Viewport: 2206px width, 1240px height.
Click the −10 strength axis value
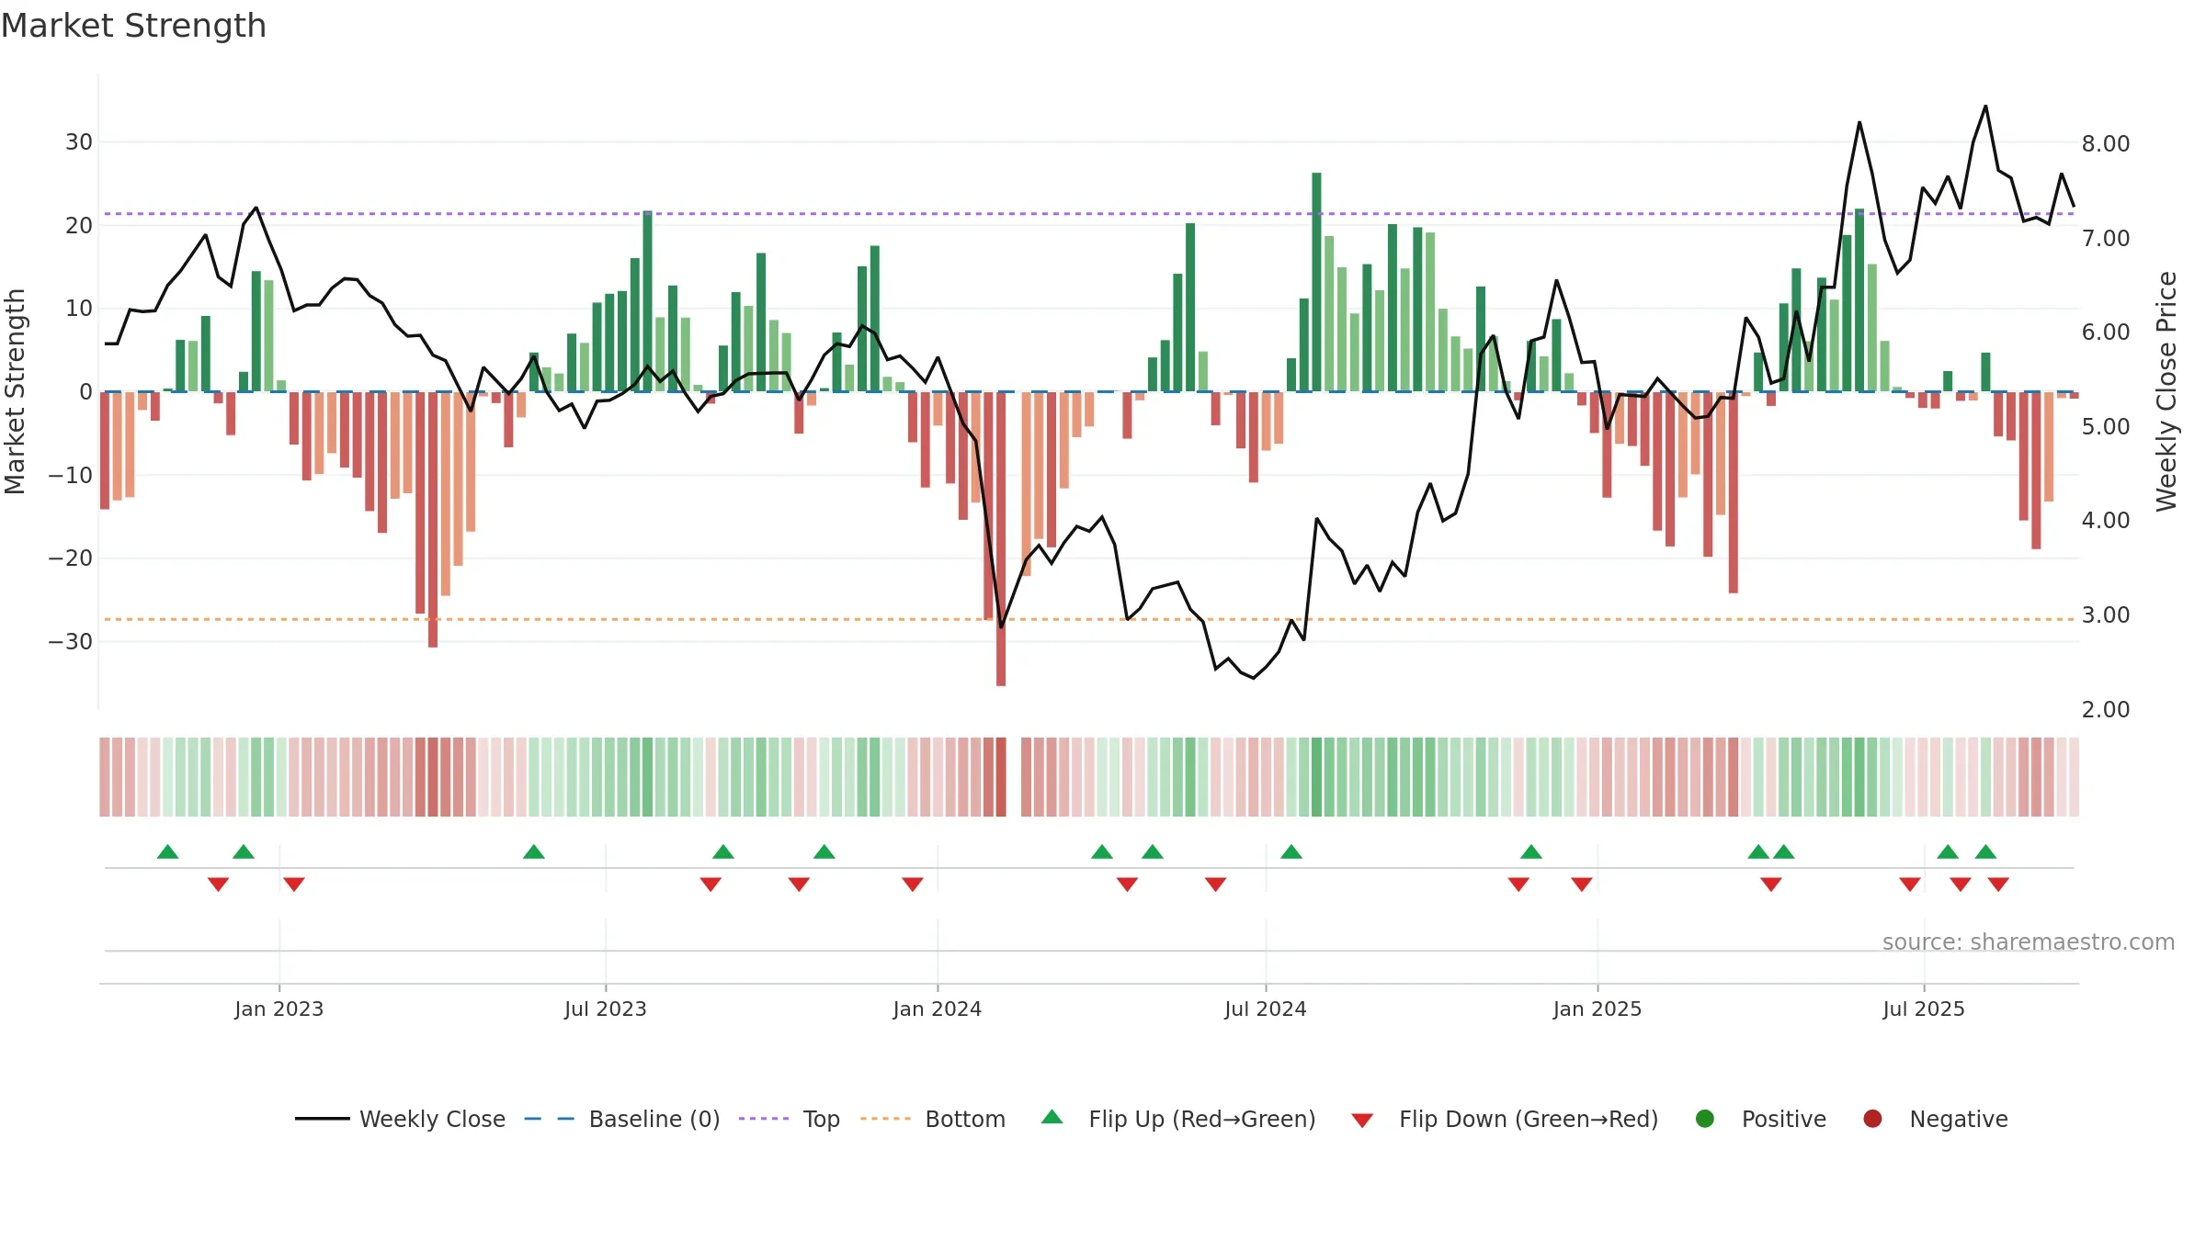point(71,475)
